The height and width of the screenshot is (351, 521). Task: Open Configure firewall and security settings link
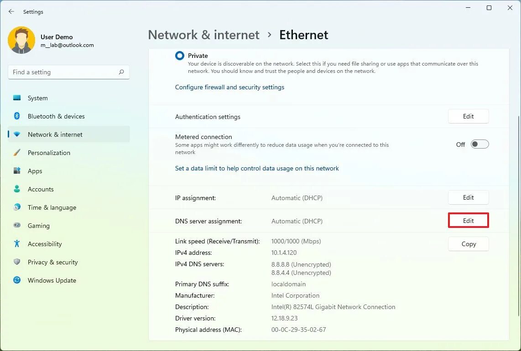click(229, 87)
